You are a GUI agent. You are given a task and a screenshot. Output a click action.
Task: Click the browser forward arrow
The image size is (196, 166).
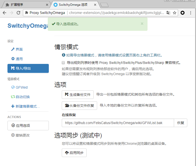[11, 13]
